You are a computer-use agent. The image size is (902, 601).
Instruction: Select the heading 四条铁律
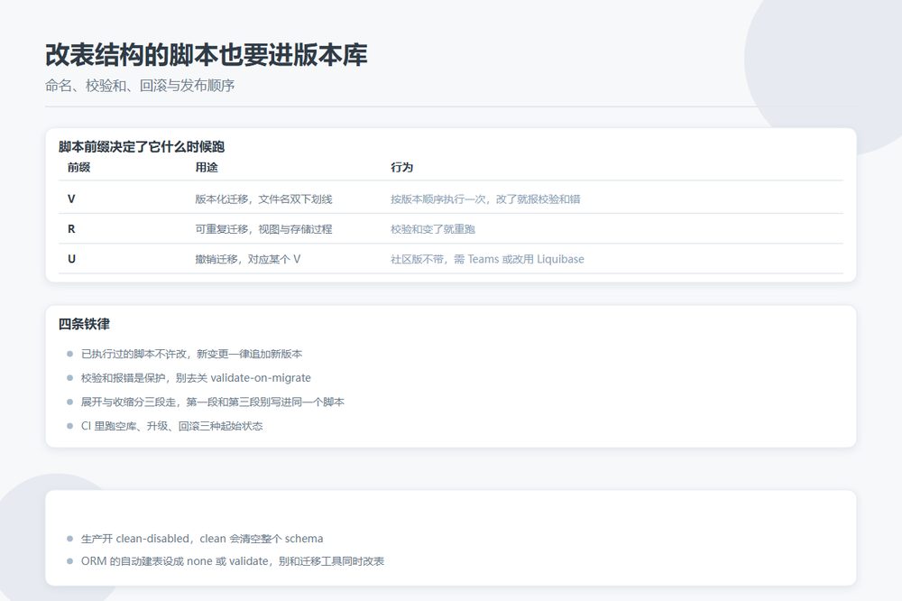pos(84,324)
